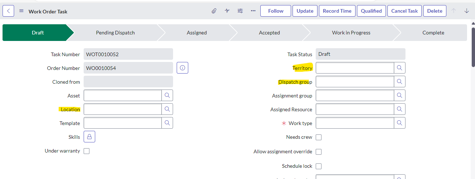
Task: Click the Task Status Draft field
Action: 361,54
